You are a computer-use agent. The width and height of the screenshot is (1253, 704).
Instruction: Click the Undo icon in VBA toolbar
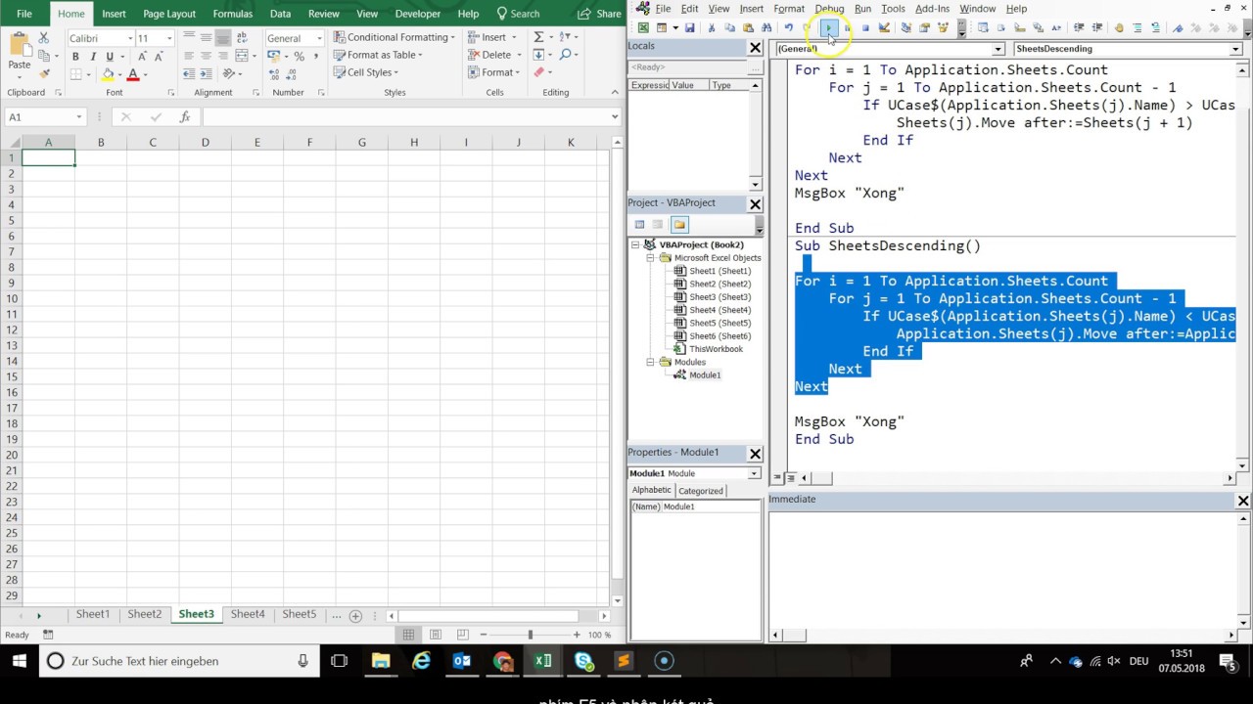point(789,27)
